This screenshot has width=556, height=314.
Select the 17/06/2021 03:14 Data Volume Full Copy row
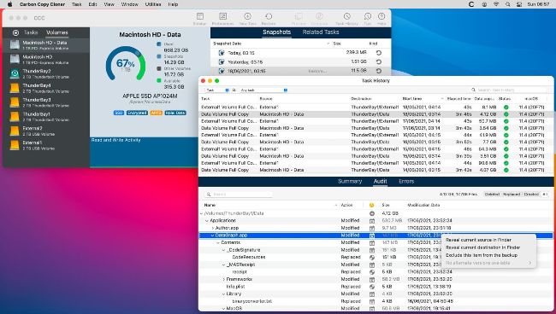pyautogui.click(x=376, y=128)
